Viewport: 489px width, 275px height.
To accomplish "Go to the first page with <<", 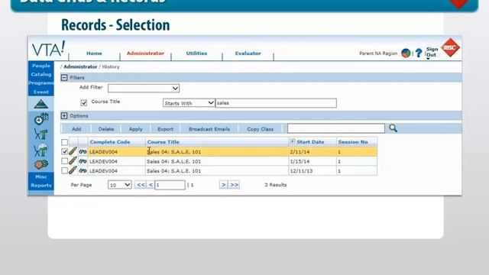I will coord(141,185).
